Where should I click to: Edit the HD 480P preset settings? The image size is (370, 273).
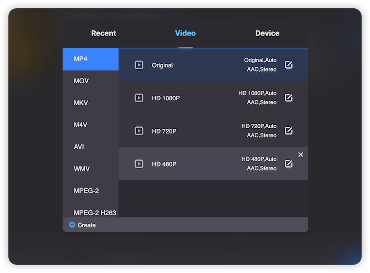289,164
